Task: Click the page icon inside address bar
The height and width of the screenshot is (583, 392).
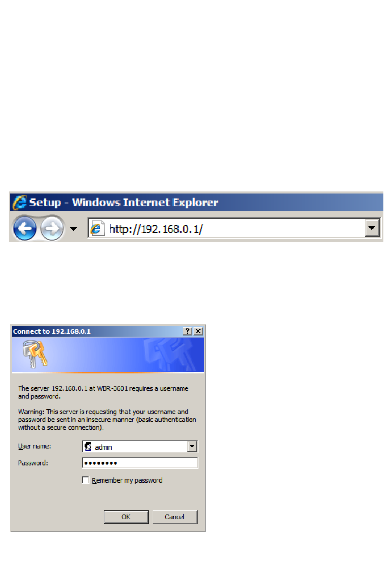Action: point(97,229)
